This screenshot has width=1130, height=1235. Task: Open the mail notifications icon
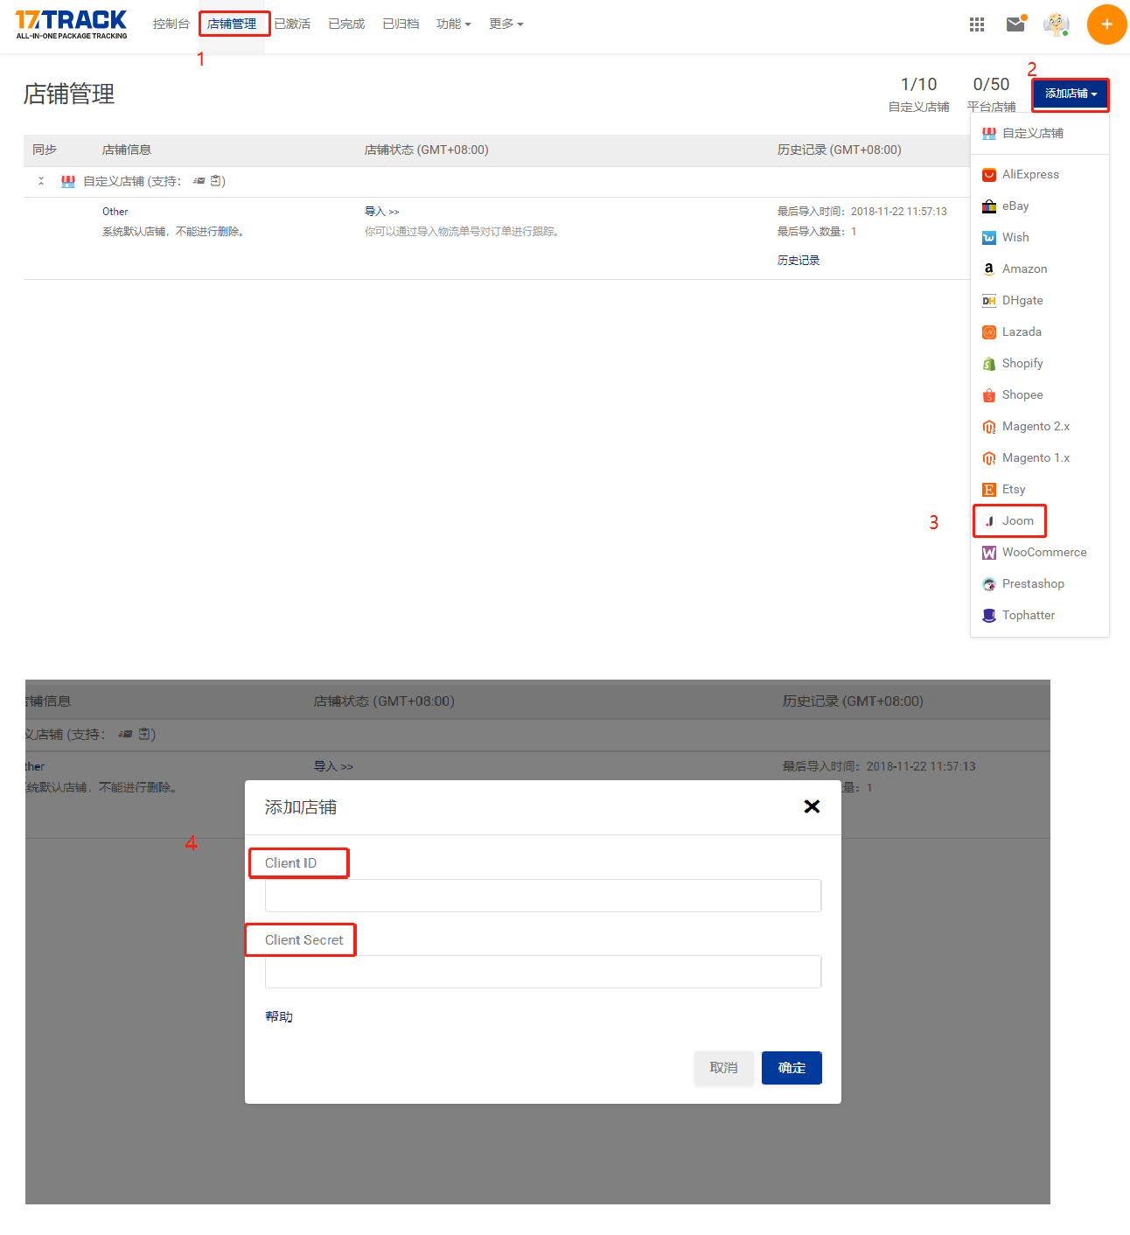[x=1015, y=24]
